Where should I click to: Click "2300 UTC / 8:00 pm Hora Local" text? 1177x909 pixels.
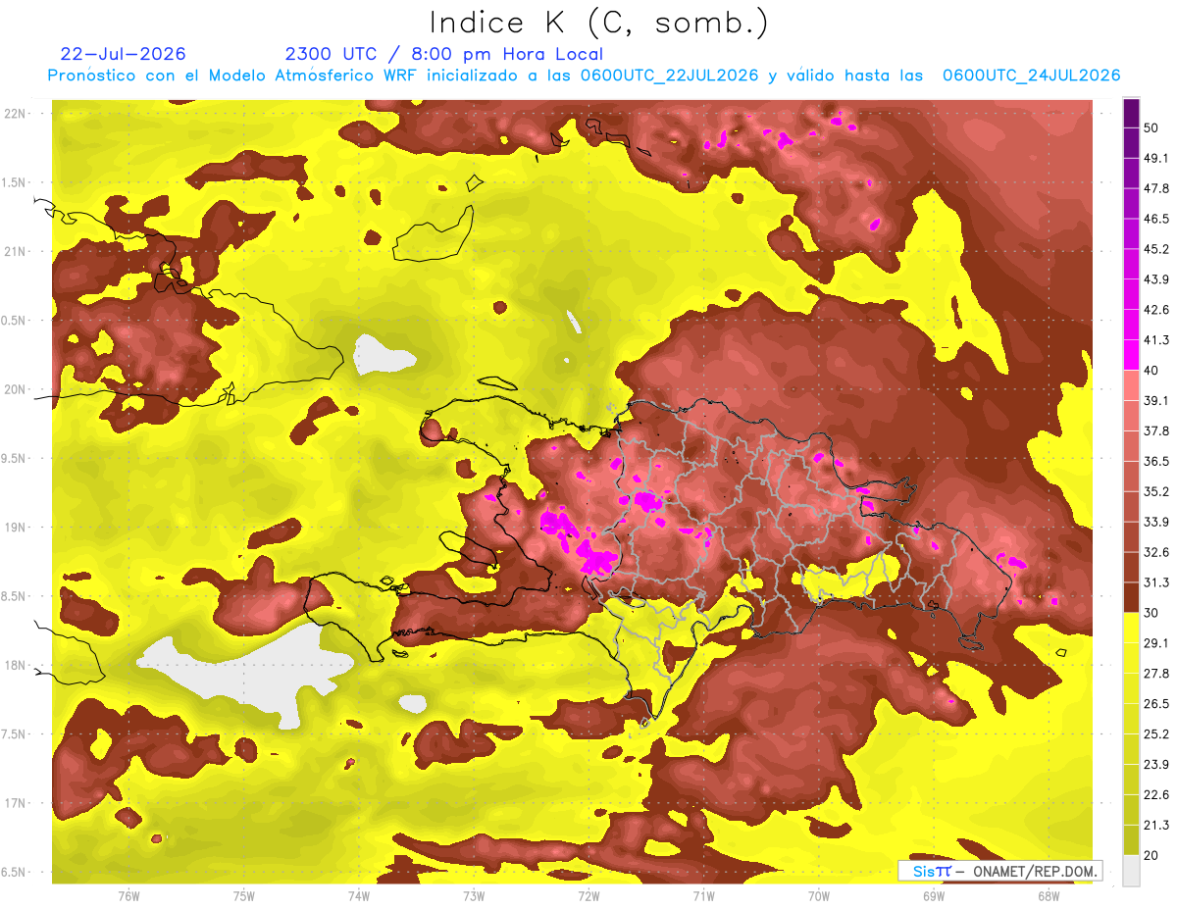point(443,54)
